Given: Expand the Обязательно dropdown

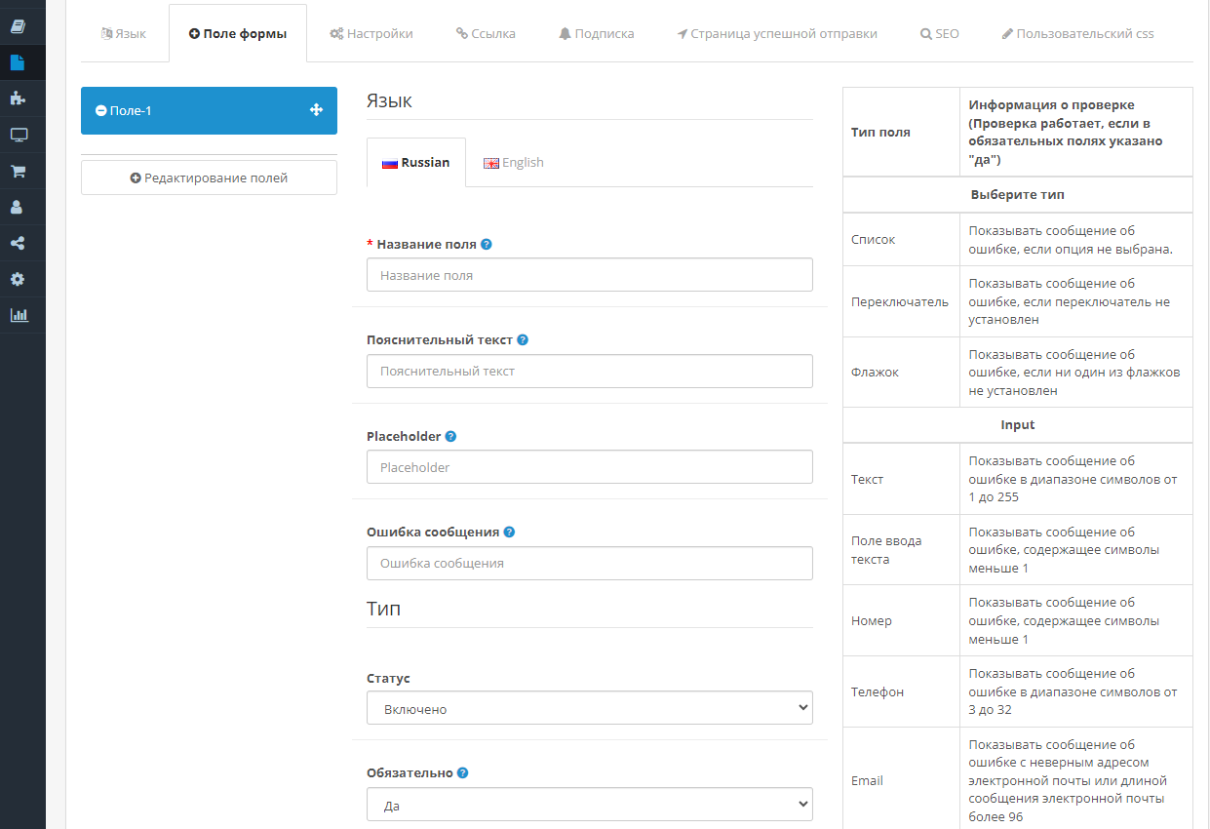Looking at the screenshot, I should pos(589,805).
